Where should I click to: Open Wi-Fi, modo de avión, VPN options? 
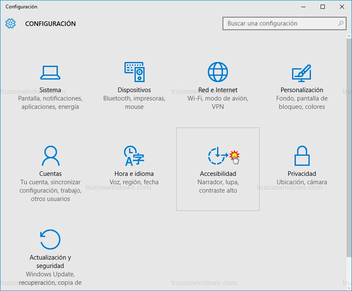coord(217,103)
